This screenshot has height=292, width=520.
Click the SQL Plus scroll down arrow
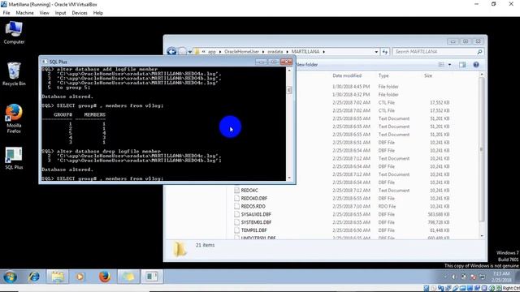point(289,178)
